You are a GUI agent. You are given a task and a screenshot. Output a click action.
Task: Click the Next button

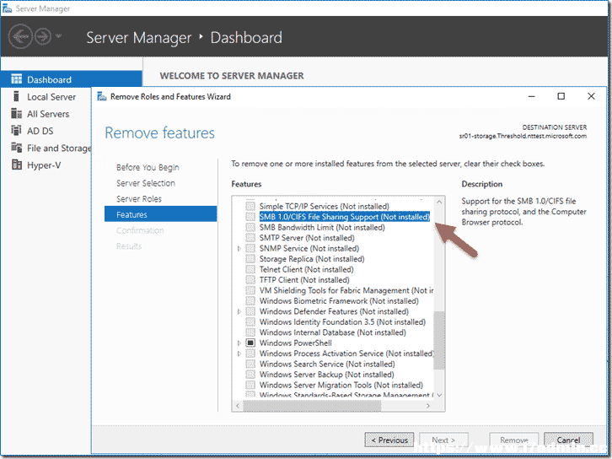click(x=443, y=440)
